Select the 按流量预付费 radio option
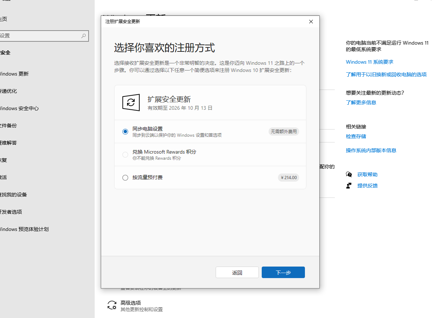This screenshot has height=318, width=432. pyautogui.click(x=125, y=178)
